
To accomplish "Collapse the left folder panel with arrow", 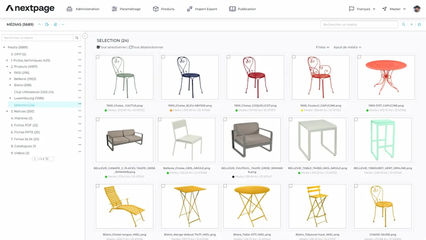I will pos(85,36).
